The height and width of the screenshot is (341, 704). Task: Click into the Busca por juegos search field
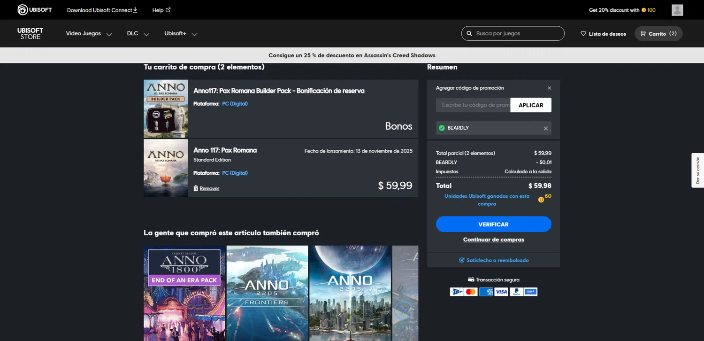(x=513, y=33)
